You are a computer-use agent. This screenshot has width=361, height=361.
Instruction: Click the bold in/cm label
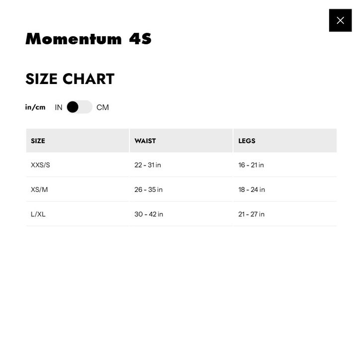(35, 107)
